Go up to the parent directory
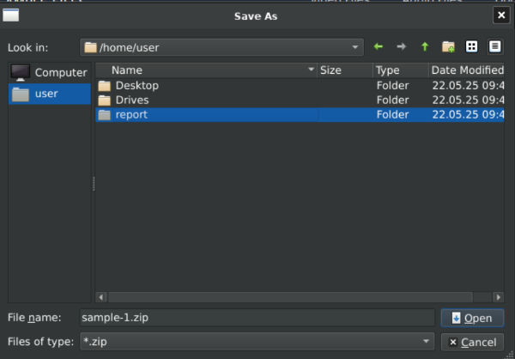This screenshot has height=359, width=515. pyautogui.click(x=424, y=47)
